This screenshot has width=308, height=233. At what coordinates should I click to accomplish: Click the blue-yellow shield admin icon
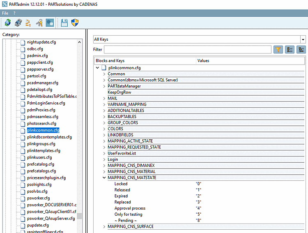pyautogui.click(x=75, y=23)
